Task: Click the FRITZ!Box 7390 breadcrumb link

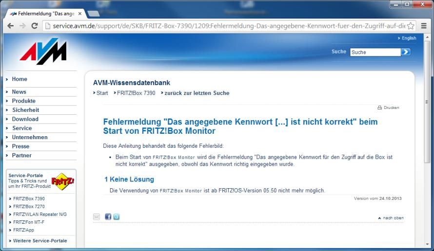Action: point(136,93)
